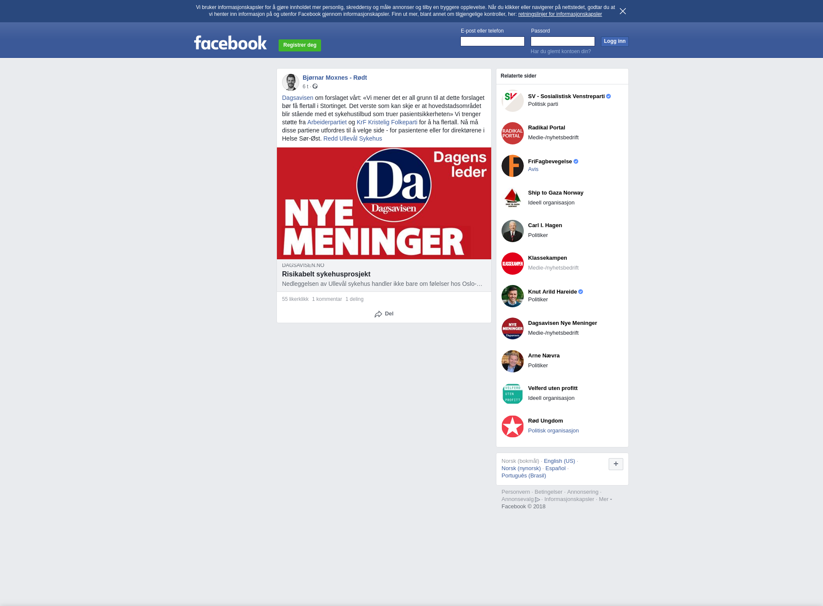Click verified badge next to SV
Image resolution: width=823 pixels, height=606 pixels.
609,96
